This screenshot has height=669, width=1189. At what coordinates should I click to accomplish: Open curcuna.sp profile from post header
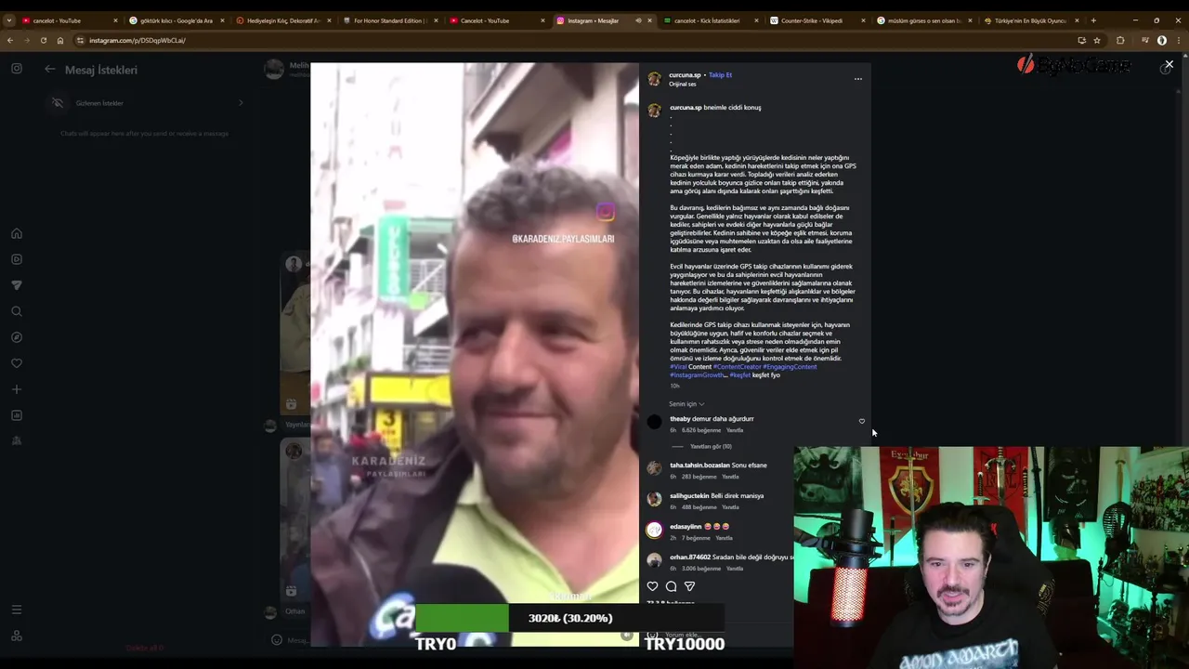(685, 75)
